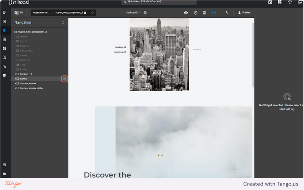304x190 pixels.
Task: Toggle the Navigation panel switcher arrows
Action: pyautogui.click(x=63, y=23)
